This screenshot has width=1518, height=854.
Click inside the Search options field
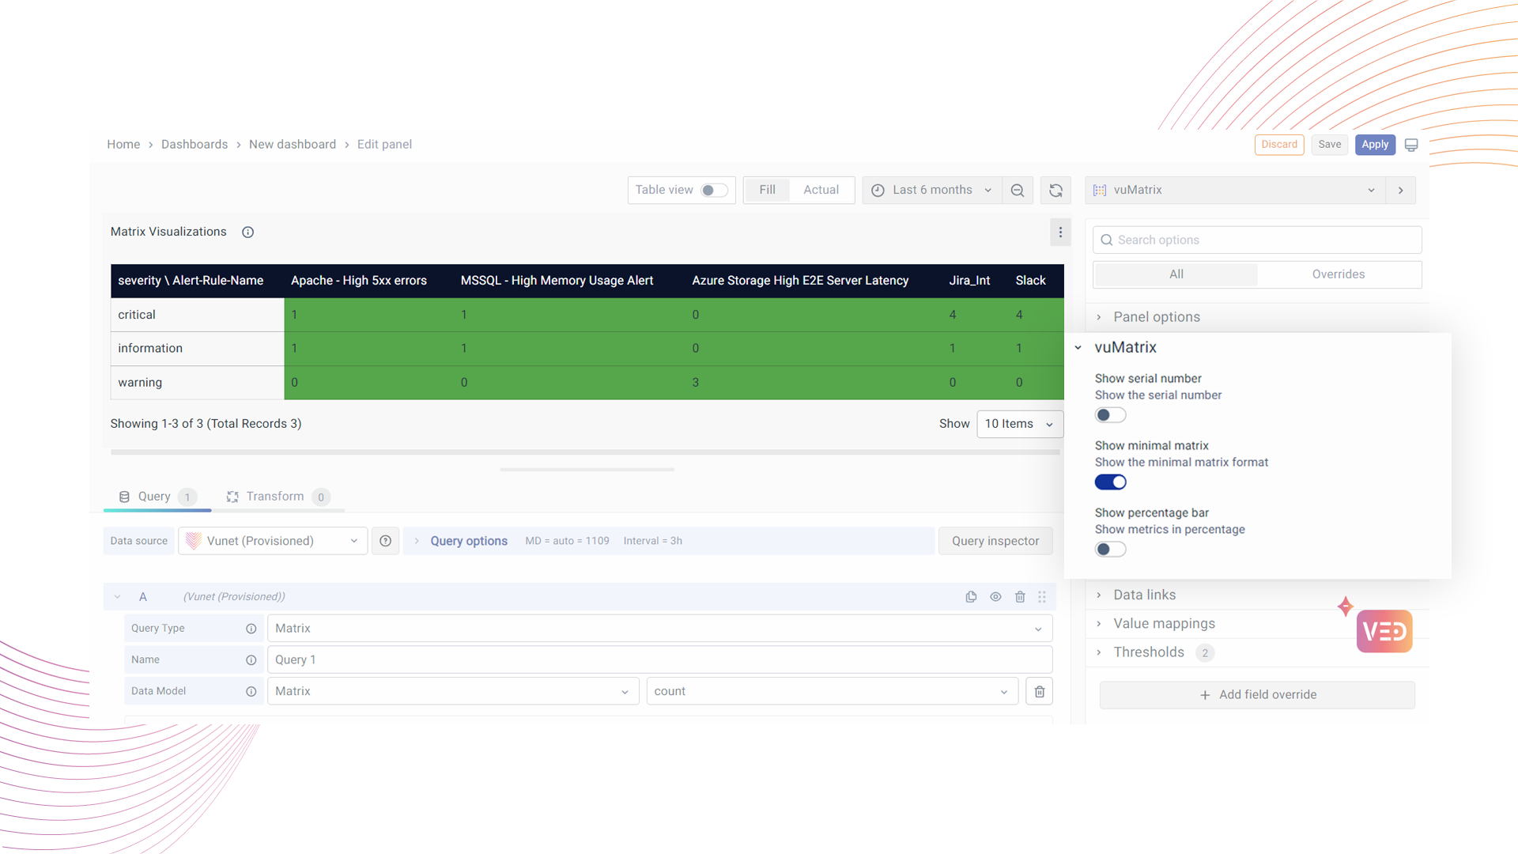click(1257, 240)
